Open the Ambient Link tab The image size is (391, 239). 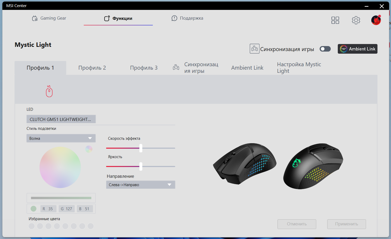tap(247, 68)
